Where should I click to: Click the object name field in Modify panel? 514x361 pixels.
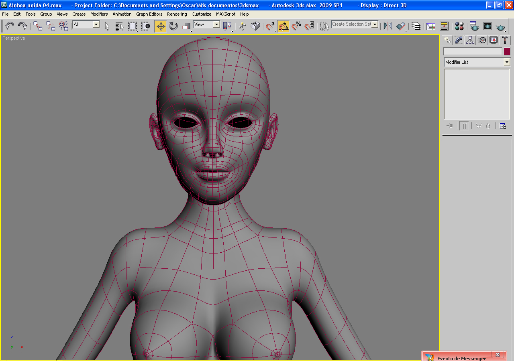[473, 52]
